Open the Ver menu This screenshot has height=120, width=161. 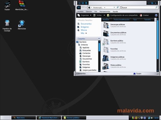point(96,11)
